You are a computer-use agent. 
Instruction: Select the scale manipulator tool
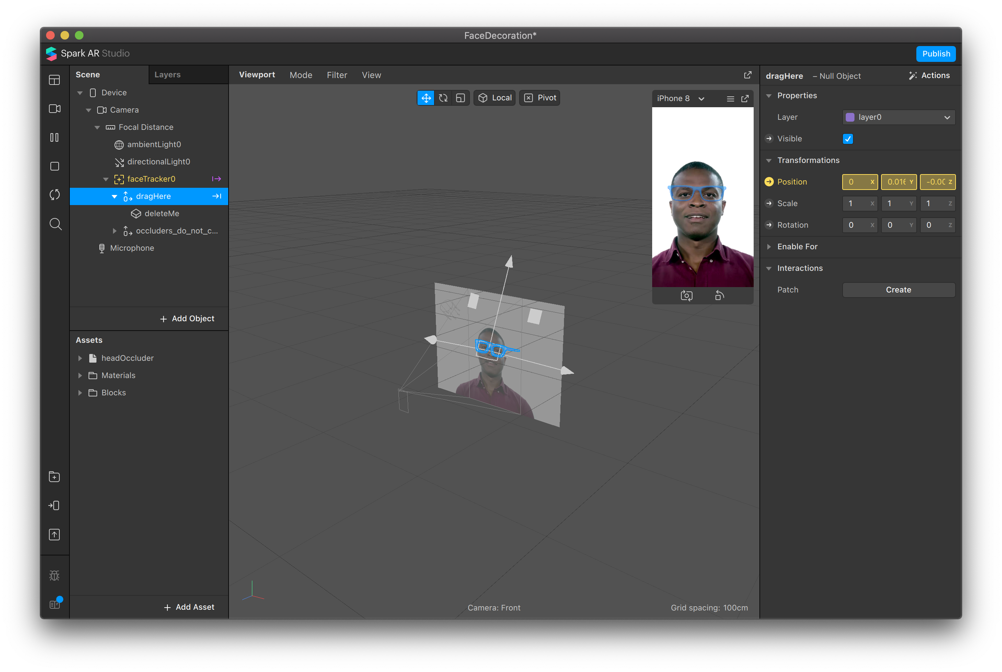point(460,98)
